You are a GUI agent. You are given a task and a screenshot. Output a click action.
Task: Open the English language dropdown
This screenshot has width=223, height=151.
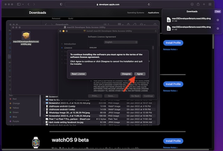pyautogui.click(x=121, y=42)
